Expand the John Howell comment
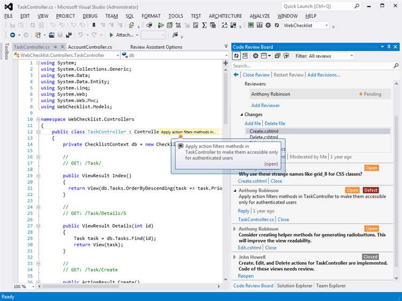Image resolution: width=402 pixels, height=301 pixels. (x=234, y=257)
